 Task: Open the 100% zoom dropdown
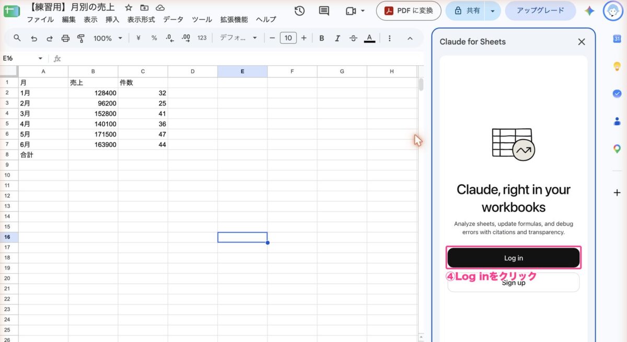(x=108, y=38)
